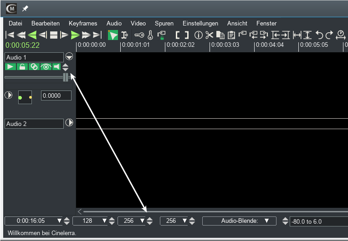
Task: Toggle arm track padlock on Audio 1
Action: [x=22, y=67]
